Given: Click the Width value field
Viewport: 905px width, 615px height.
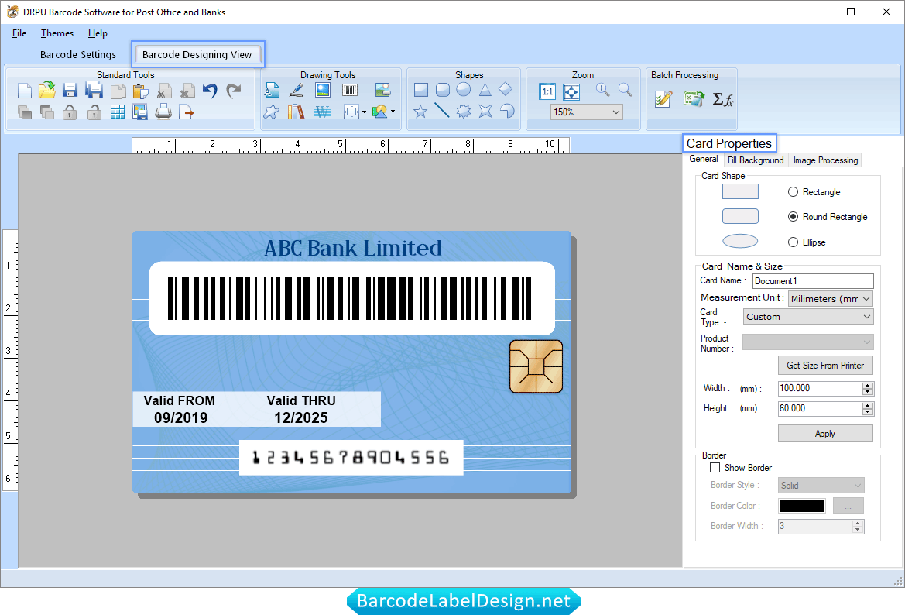Looking at the screenshot, I should point(820,388).
